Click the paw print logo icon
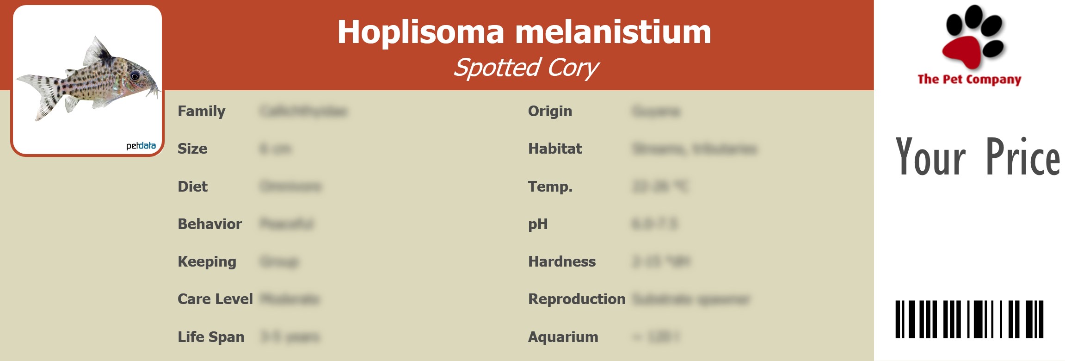 click(973, 37)
